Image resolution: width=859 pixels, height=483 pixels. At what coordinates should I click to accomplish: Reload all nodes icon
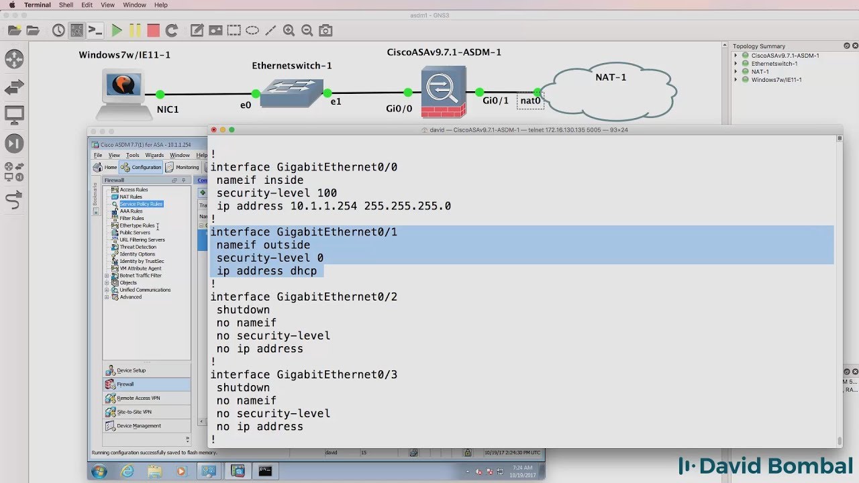[172, 30]
